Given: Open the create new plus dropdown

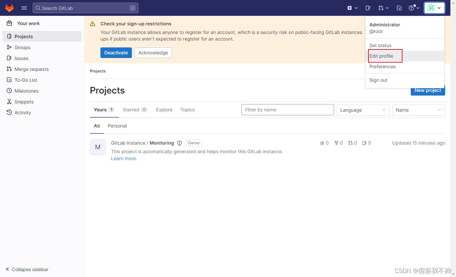Looking at the screenshot, I should 353,8.
